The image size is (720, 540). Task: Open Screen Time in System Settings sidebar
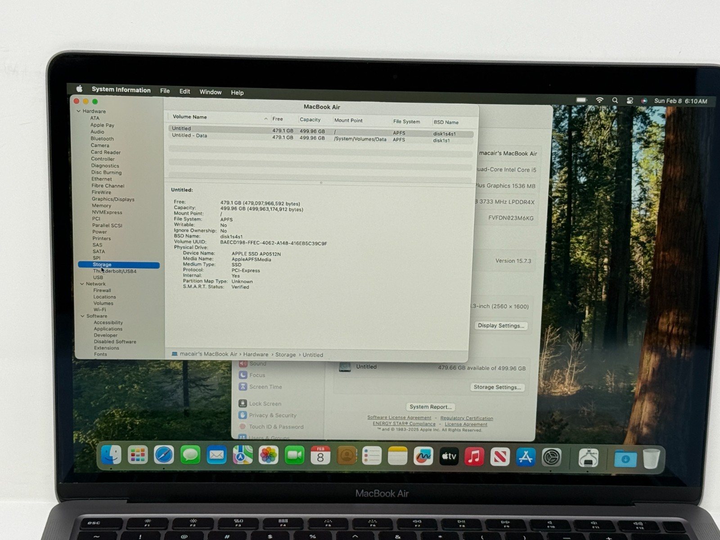[265, 387]
